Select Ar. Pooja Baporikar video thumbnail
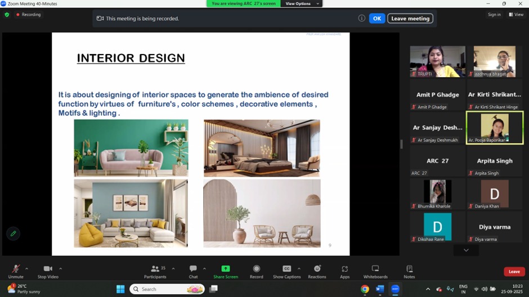Viewport: 529px width, 297px height. click(x=495, y=127)
